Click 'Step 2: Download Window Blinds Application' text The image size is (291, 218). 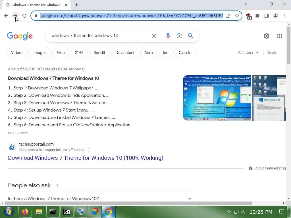[61, 95]
